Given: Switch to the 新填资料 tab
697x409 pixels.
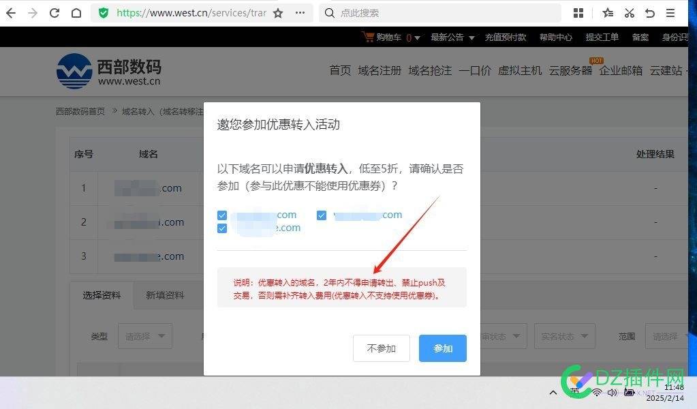Looking at the screenshot, I should coord(165,295).
